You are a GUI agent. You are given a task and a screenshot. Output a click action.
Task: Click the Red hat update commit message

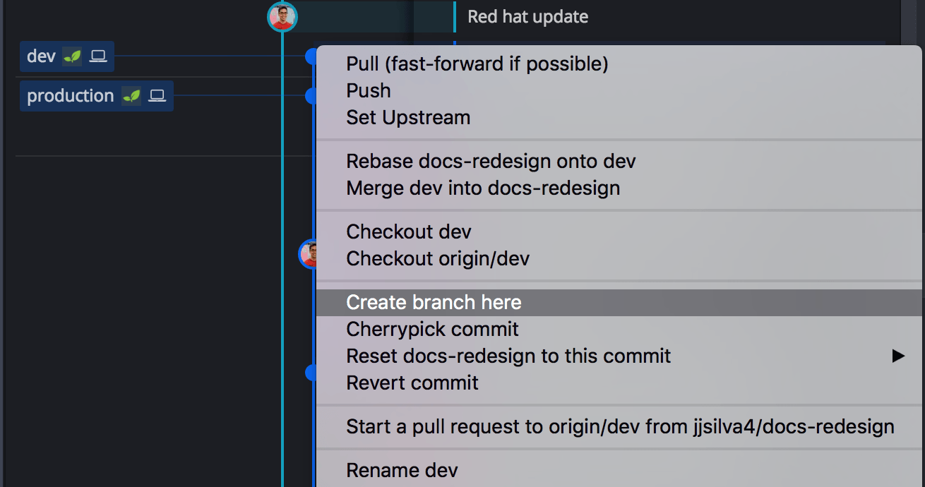[x=527, y=16]
